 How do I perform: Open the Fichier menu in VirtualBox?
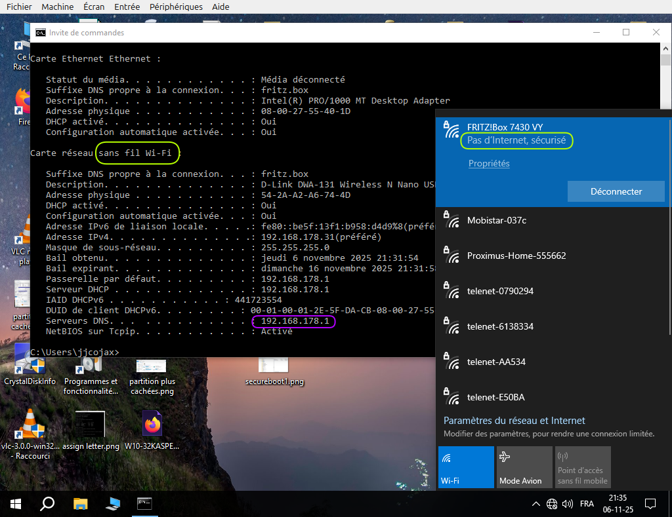tap(19, 7)
